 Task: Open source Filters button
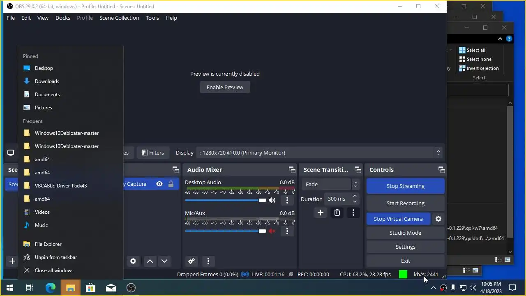[x=153, y=153]
